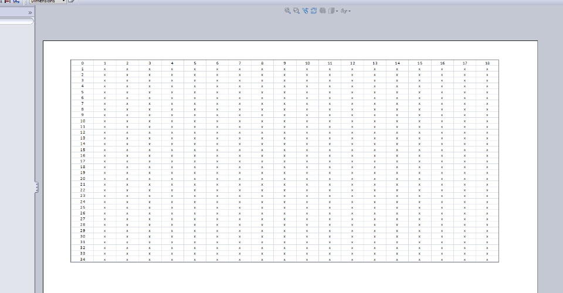Select row label "3" in first column
Image resolution: width=563 pixels, height=293 pixels.
point(82,80)
